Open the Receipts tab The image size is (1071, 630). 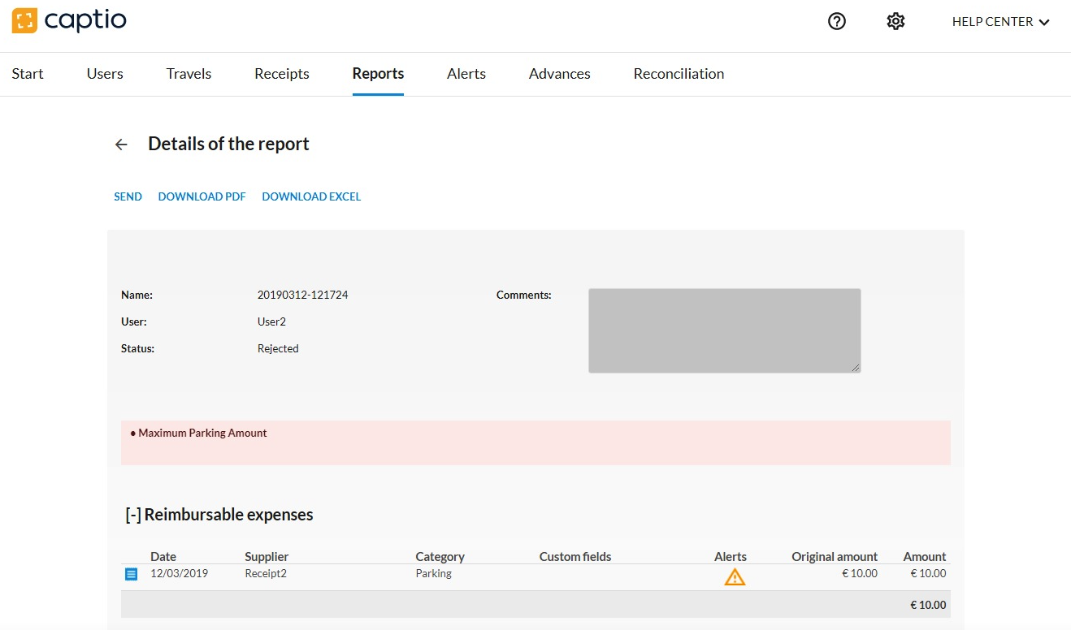tap(281, 74)
